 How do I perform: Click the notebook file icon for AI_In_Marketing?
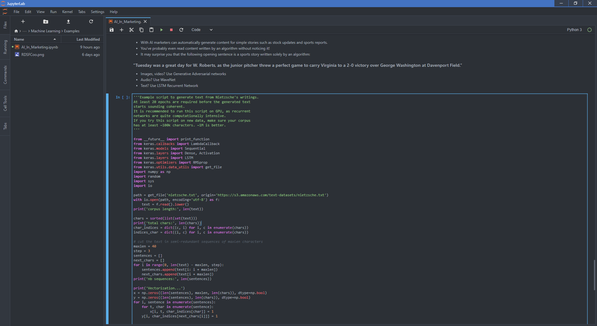pos(17,47)
